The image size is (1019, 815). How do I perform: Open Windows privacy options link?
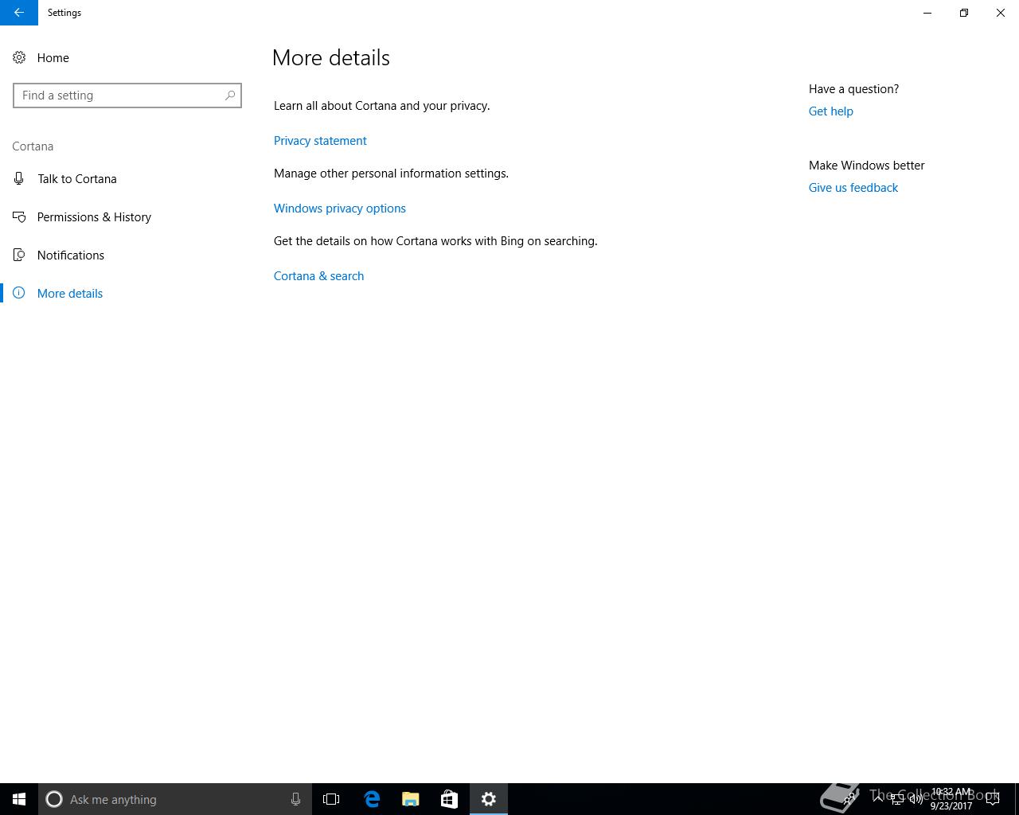[340, 209]
